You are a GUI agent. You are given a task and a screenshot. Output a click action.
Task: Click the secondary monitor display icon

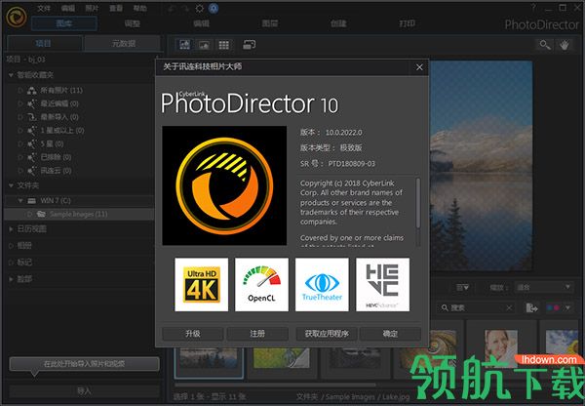250,45
